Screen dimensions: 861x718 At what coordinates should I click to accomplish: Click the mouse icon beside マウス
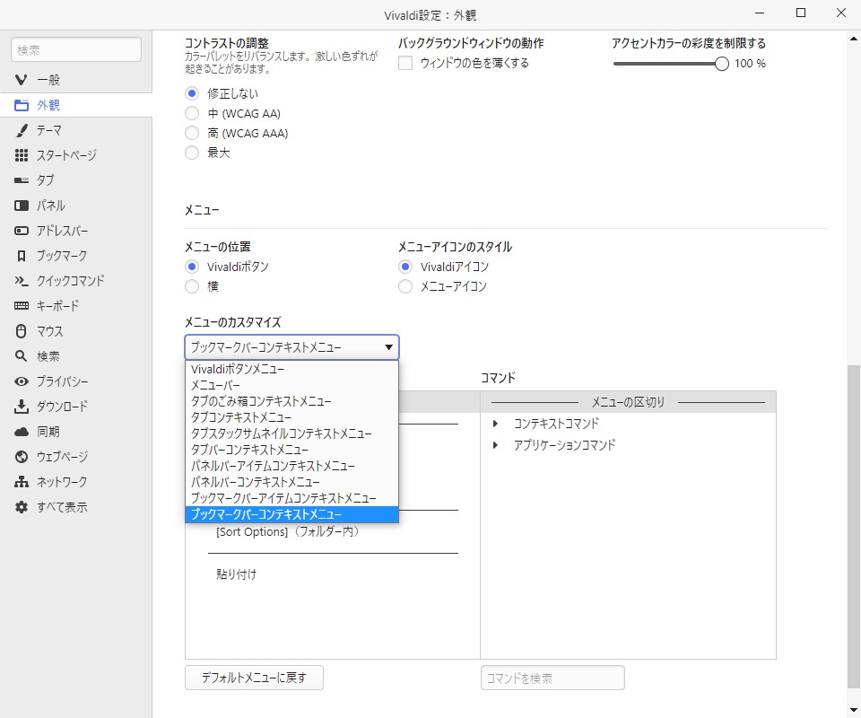click(x=21, y=330)
